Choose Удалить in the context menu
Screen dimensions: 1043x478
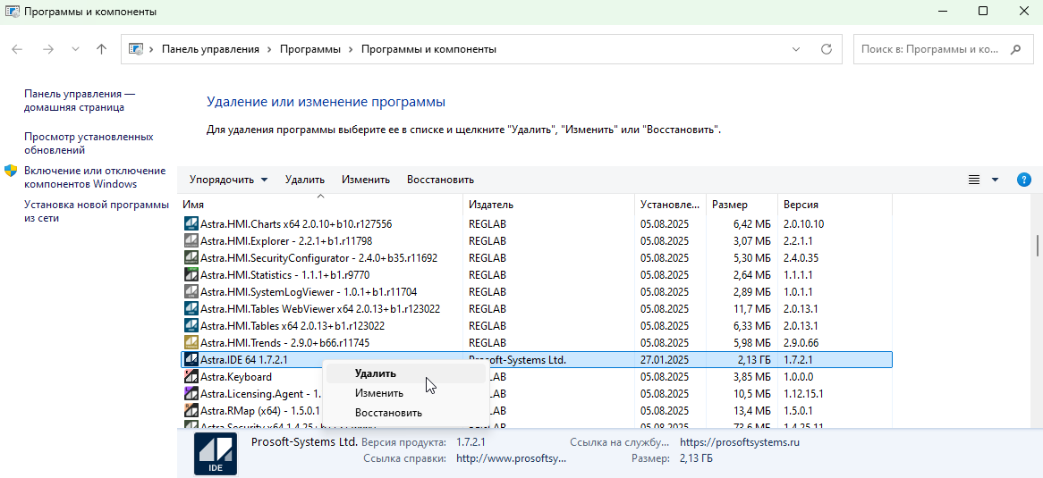(375, 373)
